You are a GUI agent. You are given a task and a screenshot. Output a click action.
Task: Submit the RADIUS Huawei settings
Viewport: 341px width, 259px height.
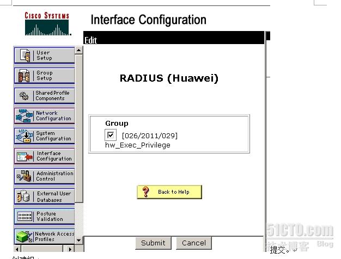click(153, 243)
